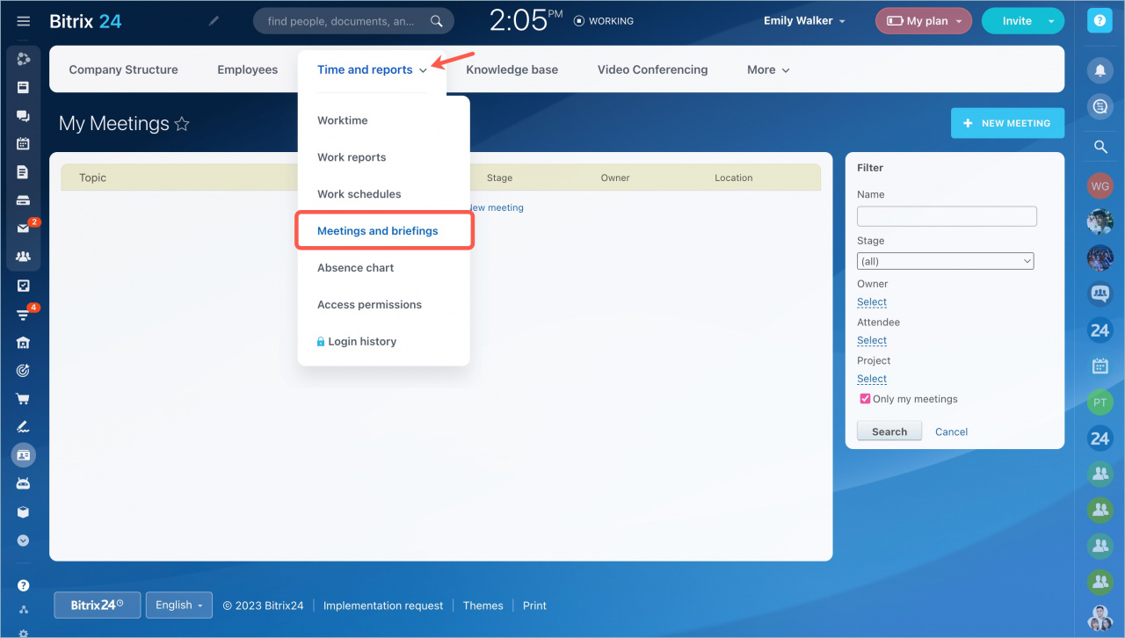Screen dimensions: 1125x638
Task: Open the employee ID card sidebar icon
Action: point(24,455)
